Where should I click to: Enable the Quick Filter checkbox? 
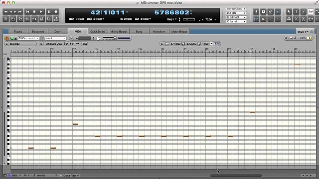click(61, 176)
